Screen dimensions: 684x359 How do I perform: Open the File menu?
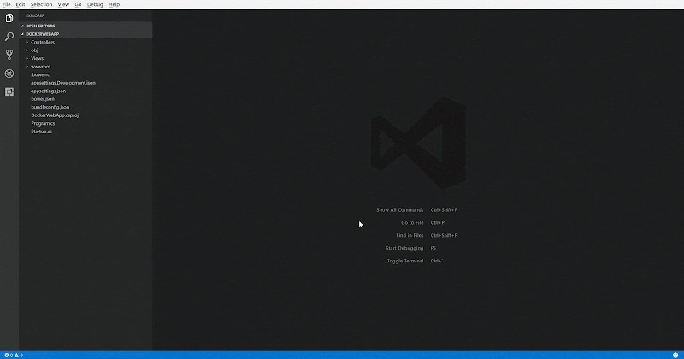coord(7,4)
